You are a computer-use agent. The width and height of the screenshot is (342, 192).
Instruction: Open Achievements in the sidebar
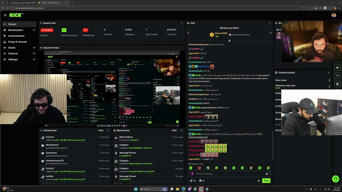[20, 36]
